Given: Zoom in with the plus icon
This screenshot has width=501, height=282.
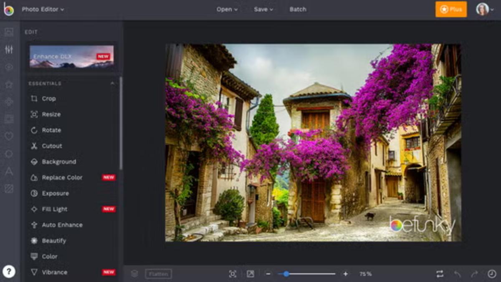Looking at the screenshot, I should coord(345,274).
